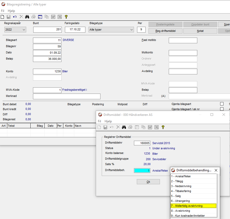Screen dimensions: 230x219
Task: Open Fil menu in Driftsmiddel window
Action: pyautogui.click(x=99, y=121)
